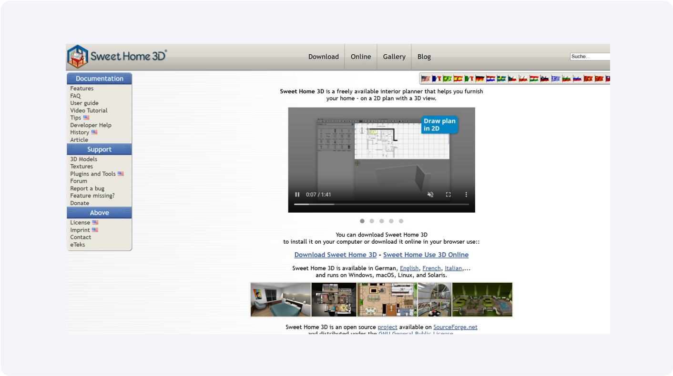
Task: Choose the Polish flag language
Action: click(x=523, y=79)
